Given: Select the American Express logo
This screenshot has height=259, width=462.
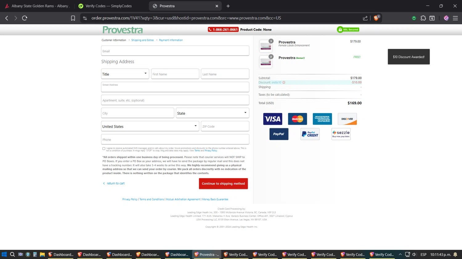Looking at the screenshot, I should (322, 119).
